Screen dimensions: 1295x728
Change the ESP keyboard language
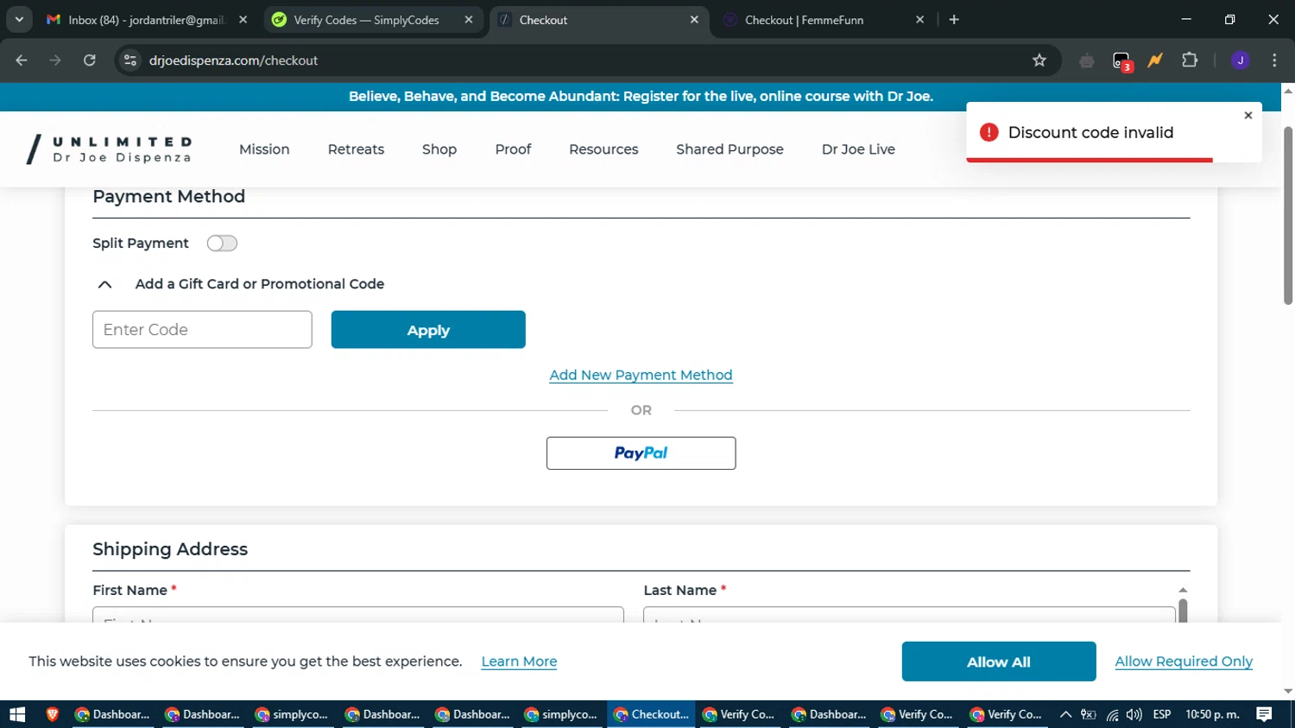pos(1162,714)
